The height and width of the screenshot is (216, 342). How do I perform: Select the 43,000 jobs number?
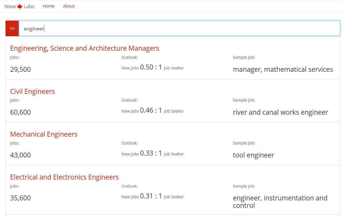click(x=20, y=155)
